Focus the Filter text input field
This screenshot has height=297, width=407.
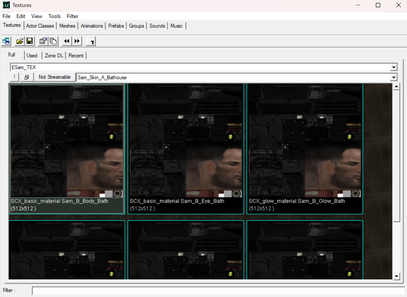point(218,291)
